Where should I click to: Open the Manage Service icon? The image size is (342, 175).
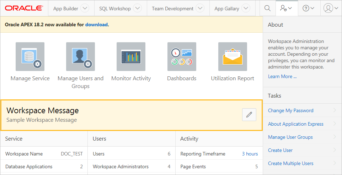tap(30, 57)
